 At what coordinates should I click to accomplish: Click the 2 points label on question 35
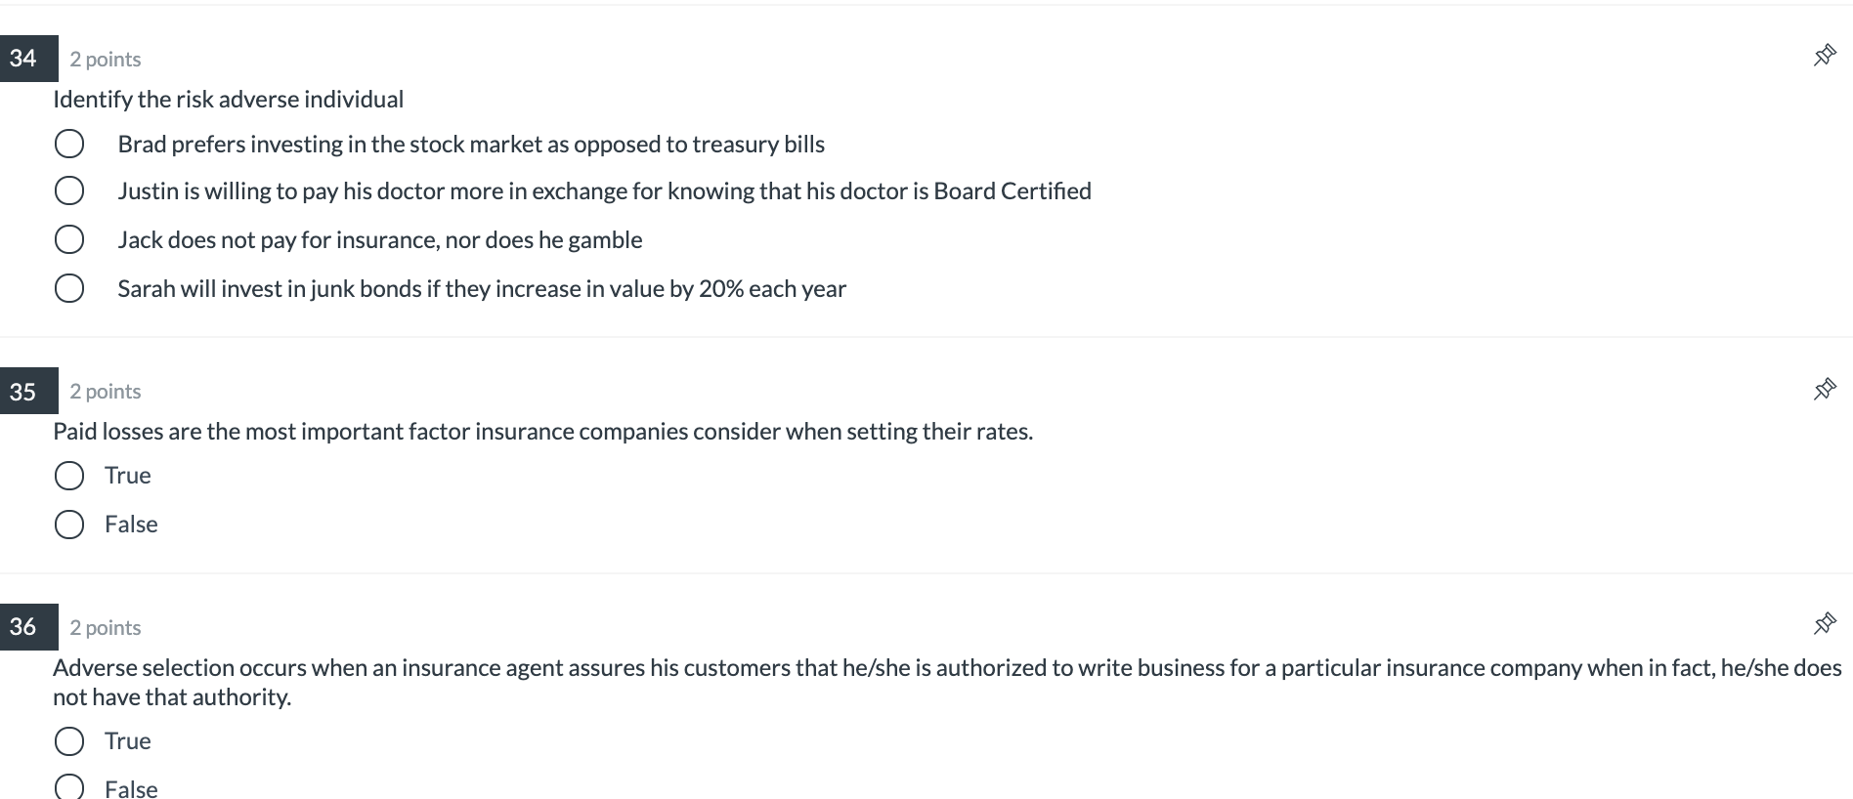pos(105,391)
